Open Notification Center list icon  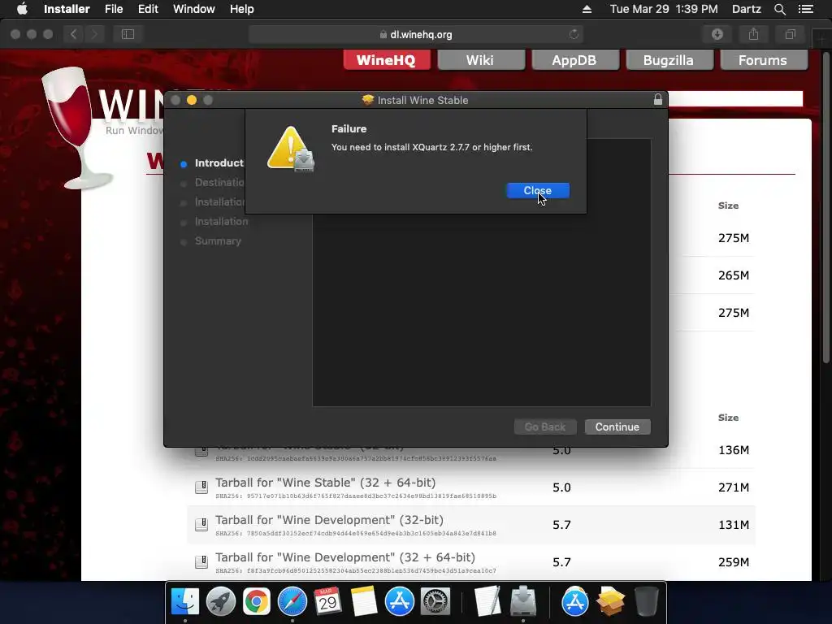tap(806, 9)
